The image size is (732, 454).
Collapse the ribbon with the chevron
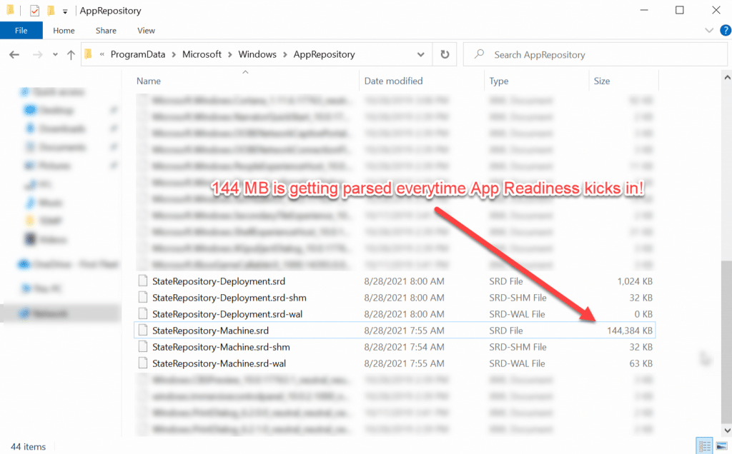coord(708,30)
